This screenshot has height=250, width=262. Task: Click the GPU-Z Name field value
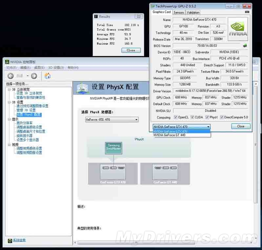(199, 20)
